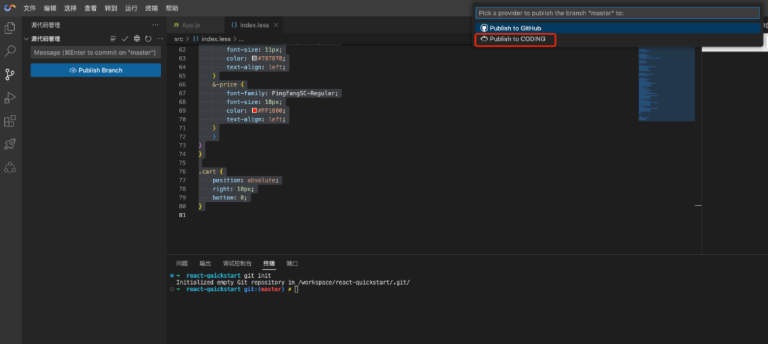Image resolution: width=768 pixels, height=344 pixels.
Task: Collapse the 源代码管理 section chevron
Action: 27,39
